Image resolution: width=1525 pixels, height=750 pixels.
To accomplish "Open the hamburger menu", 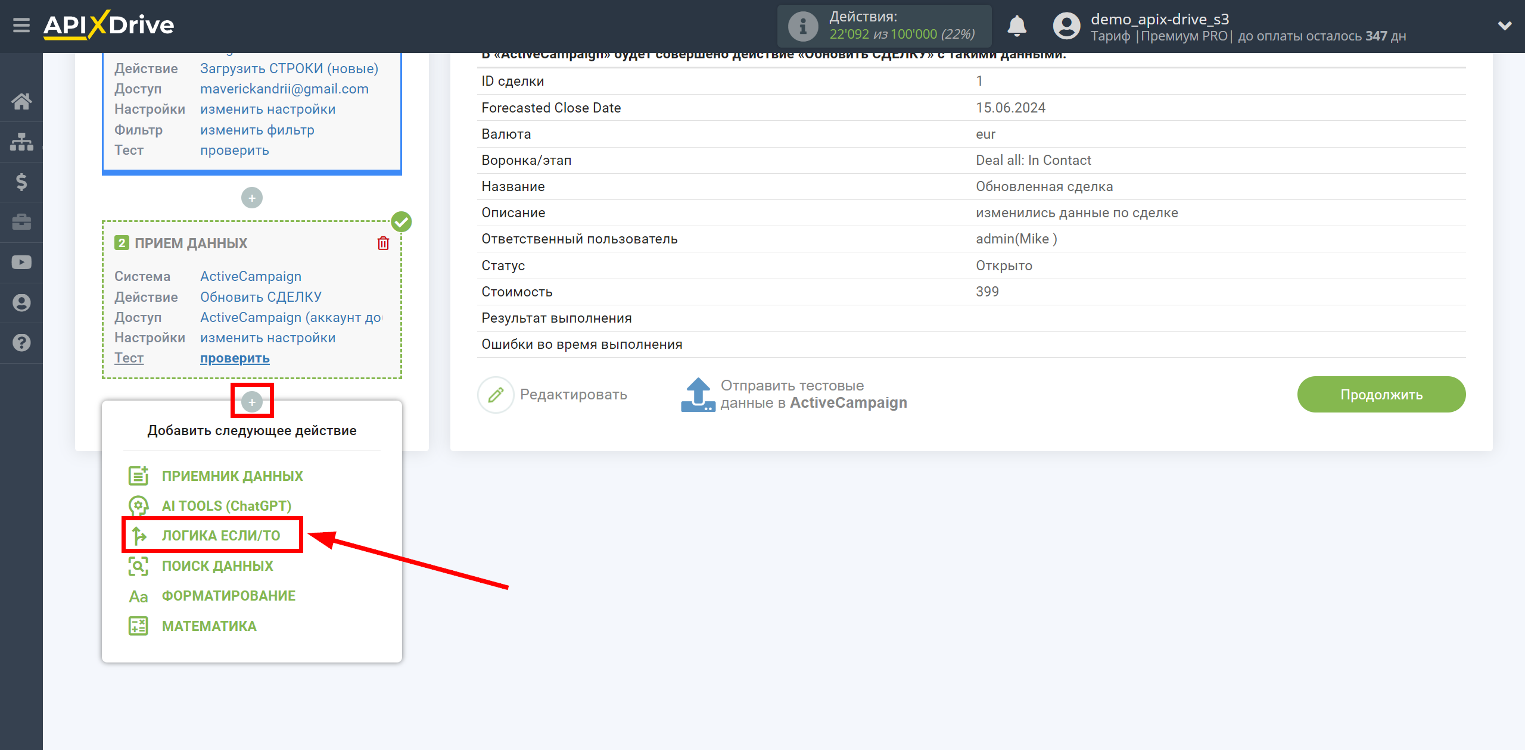I will coord(21,26).
